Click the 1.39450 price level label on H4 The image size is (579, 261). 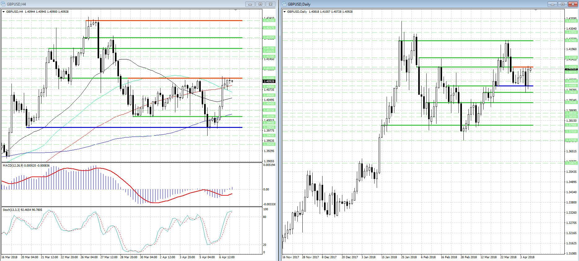[x=269, y=144]
